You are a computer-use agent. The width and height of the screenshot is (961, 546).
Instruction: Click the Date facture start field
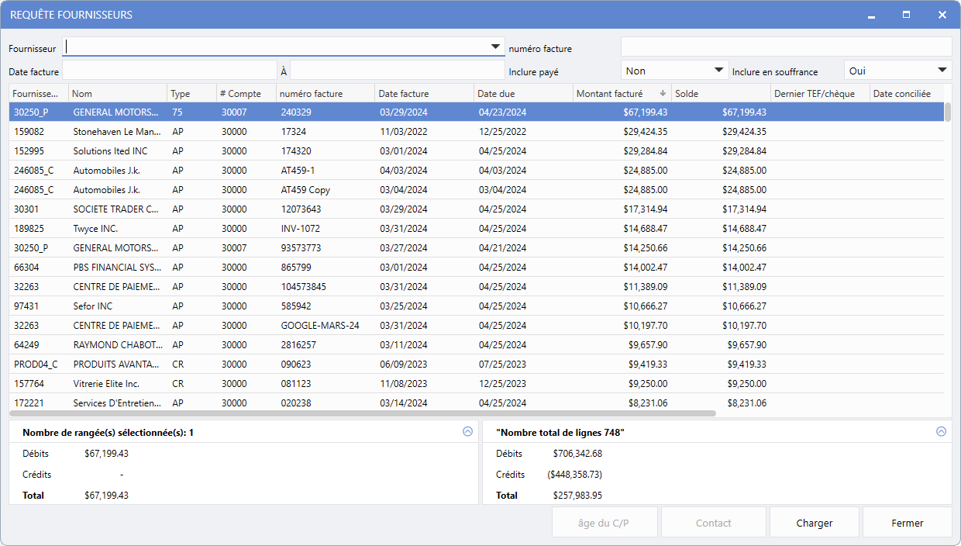click(170, 71)
